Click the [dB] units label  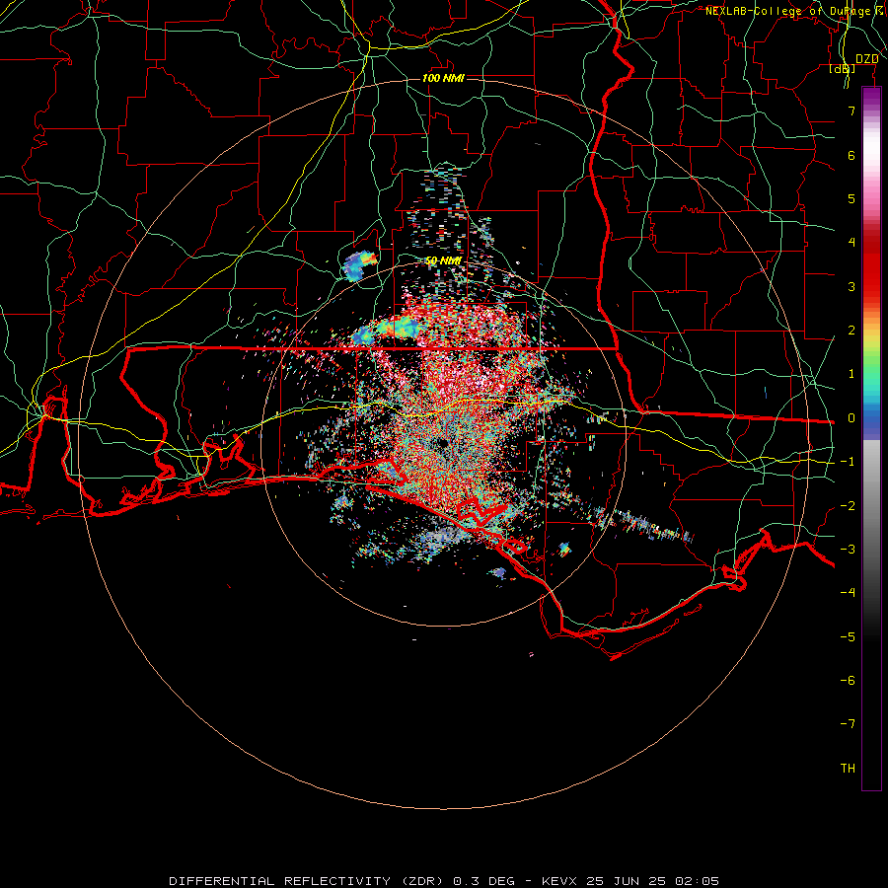[843, 68]
